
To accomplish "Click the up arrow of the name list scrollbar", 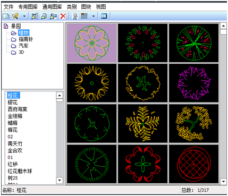I will pyautogui.click(x=60, y=96).
